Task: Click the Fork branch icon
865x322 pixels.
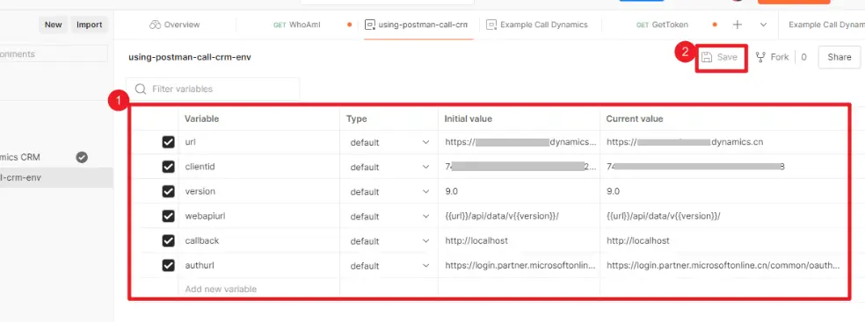Action: coord(760,57)
